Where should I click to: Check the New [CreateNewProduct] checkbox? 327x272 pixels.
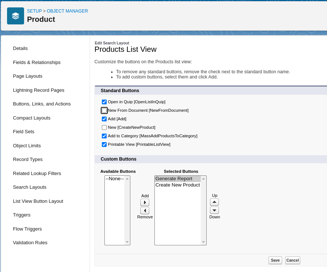[x=104, y=127]
